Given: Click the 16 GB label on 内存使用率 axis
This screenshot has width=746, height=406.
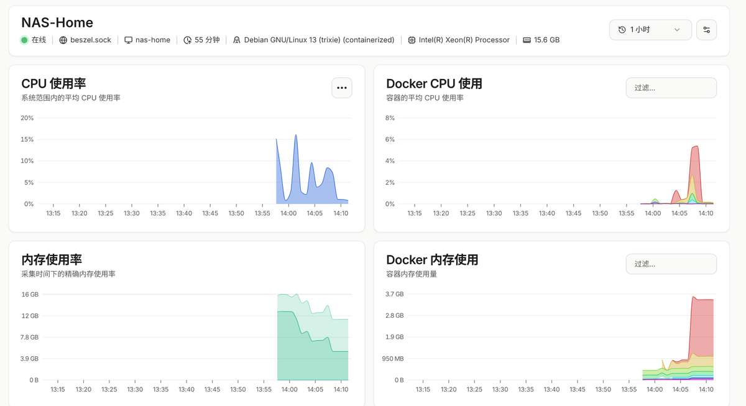Looking at the screenshot, I should tap(30, 294).
